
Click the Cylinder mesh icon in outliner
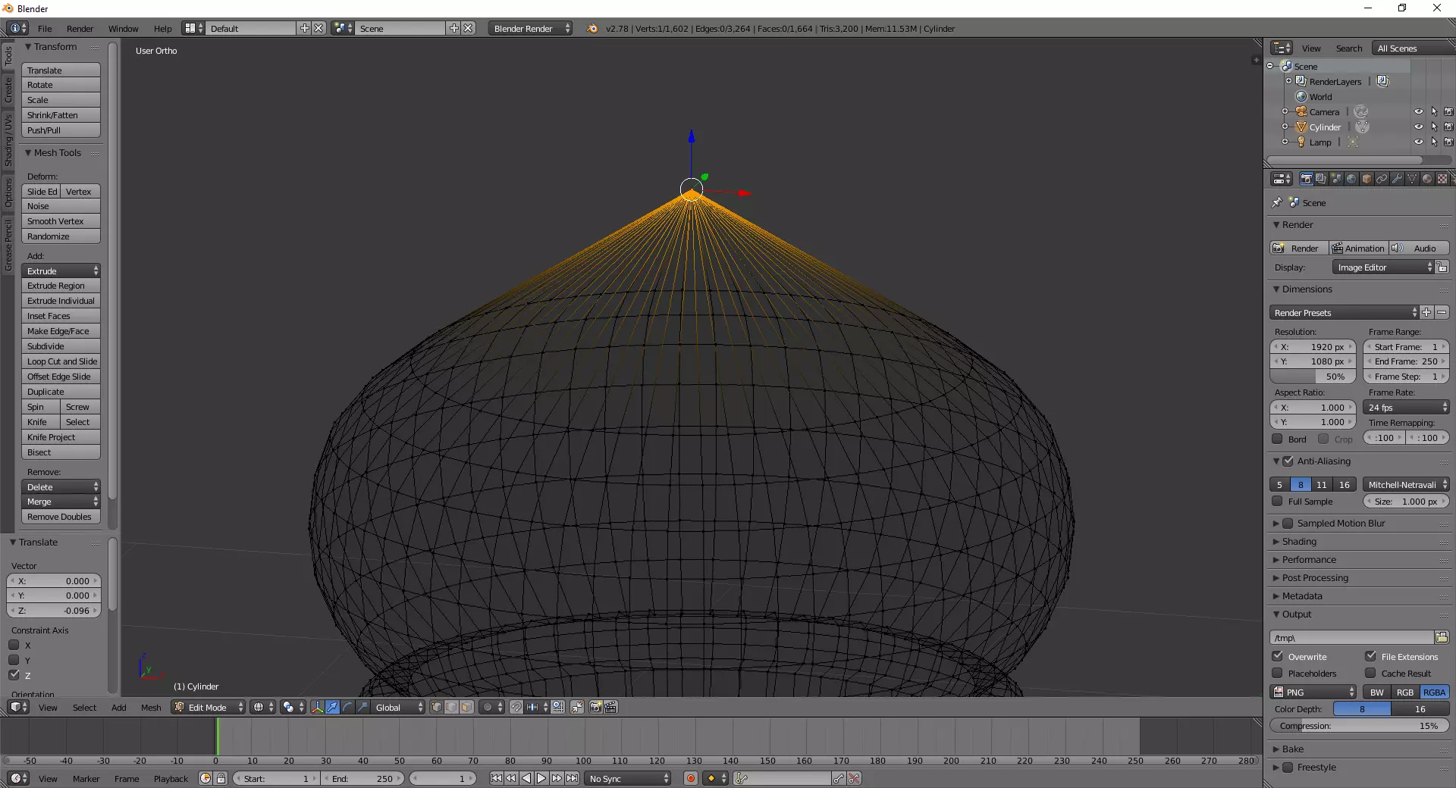coord(1363,127)
